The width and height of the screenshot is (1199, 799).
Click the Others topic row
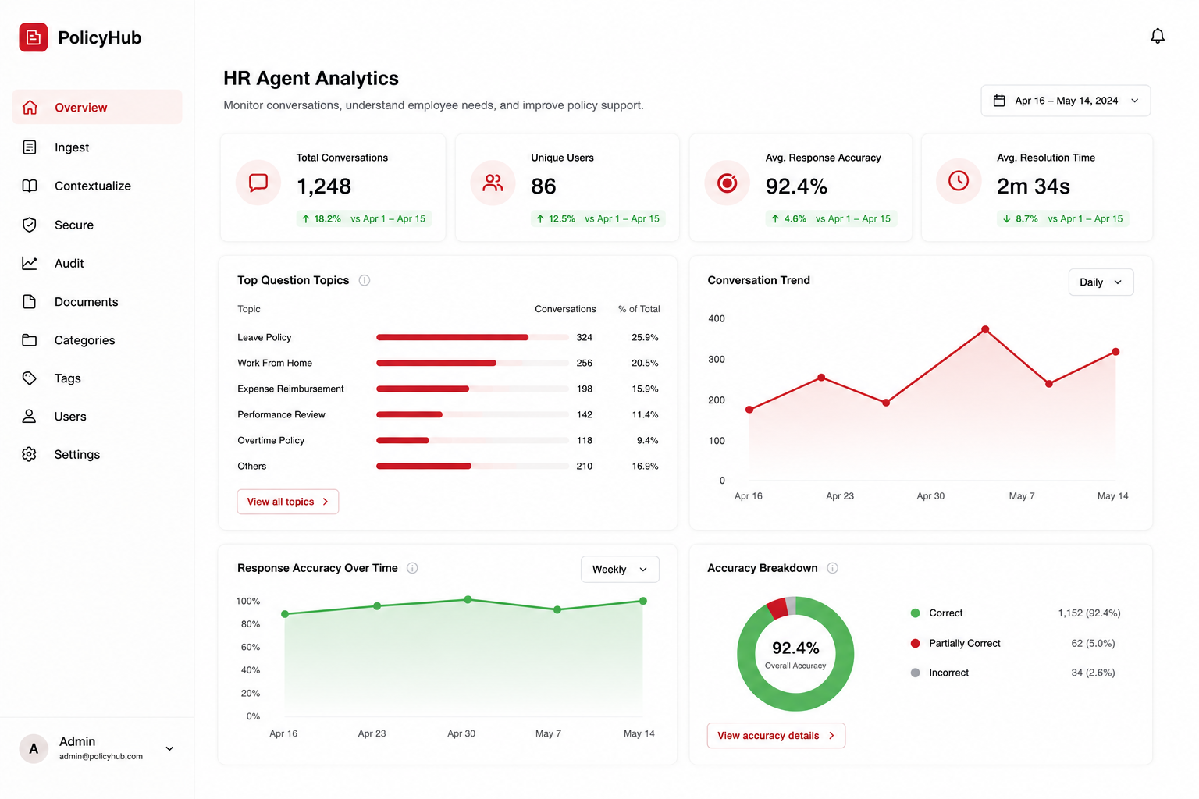448,466
